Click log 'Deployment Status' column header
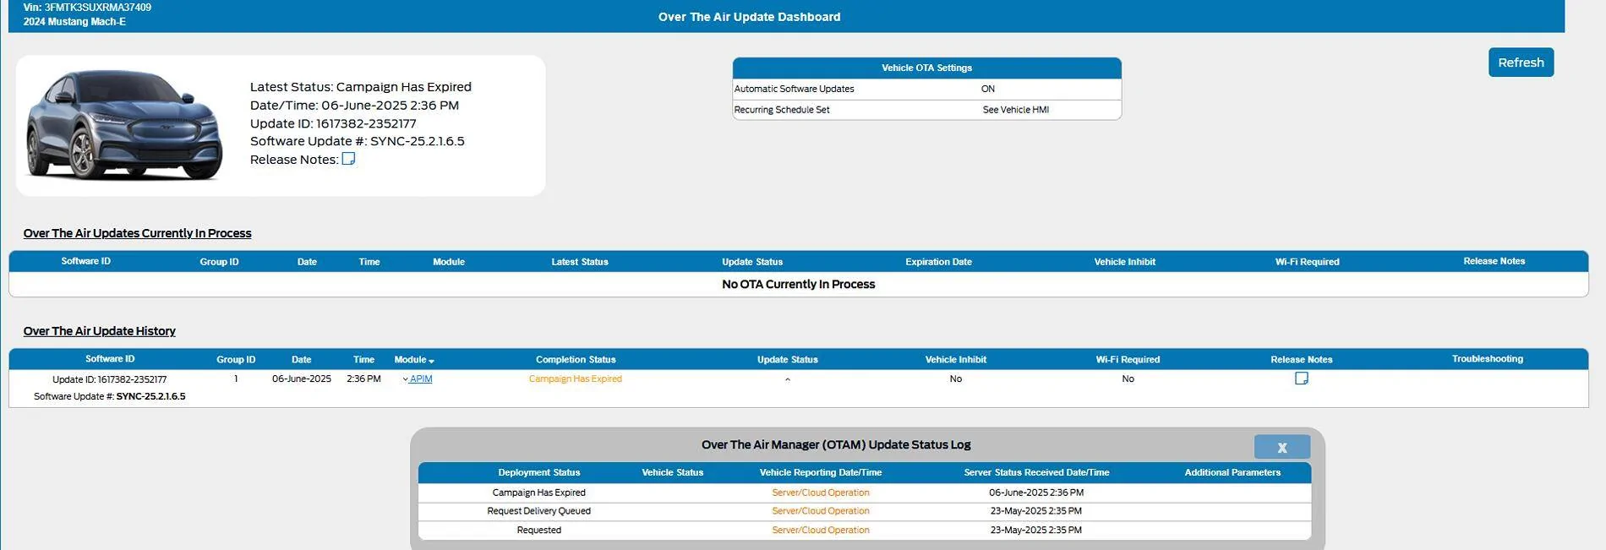This screenshot has width=1606, height=550. [538, 473]
